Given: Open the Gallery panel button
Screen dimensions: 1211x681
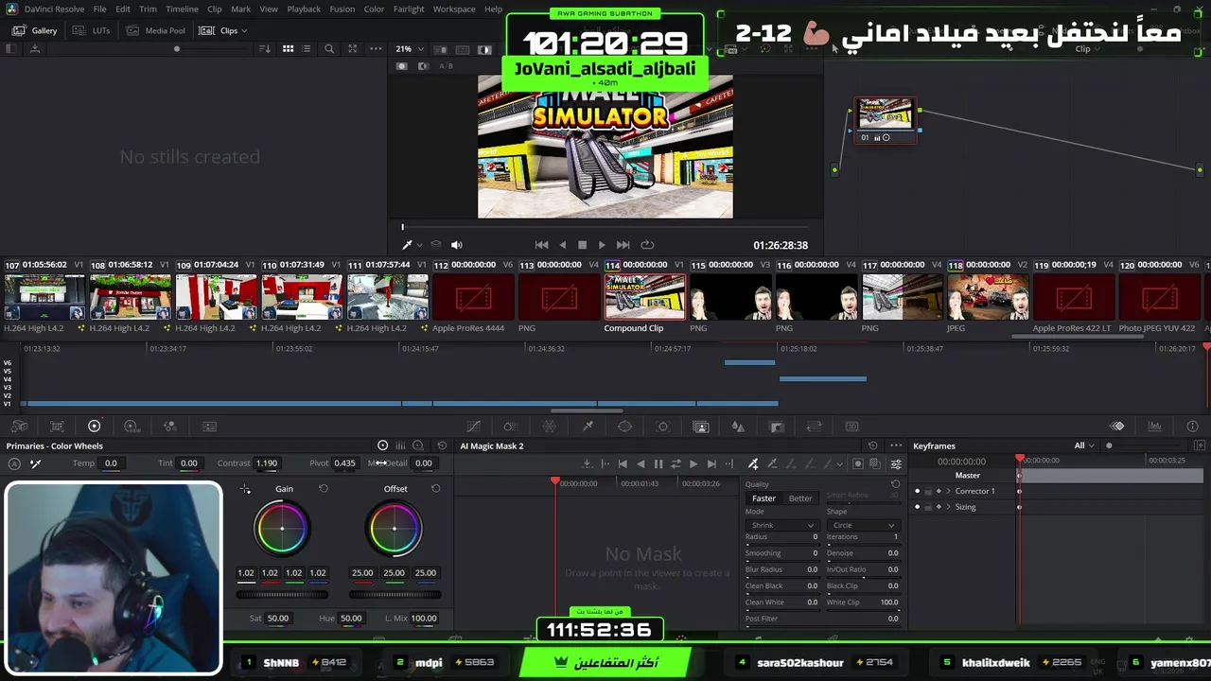Looking at the screenshot, I should (35, 30).
